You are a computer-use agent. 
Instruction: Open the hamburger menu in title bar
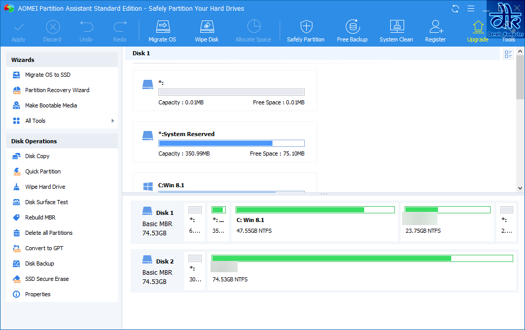(x=471, y=9)
